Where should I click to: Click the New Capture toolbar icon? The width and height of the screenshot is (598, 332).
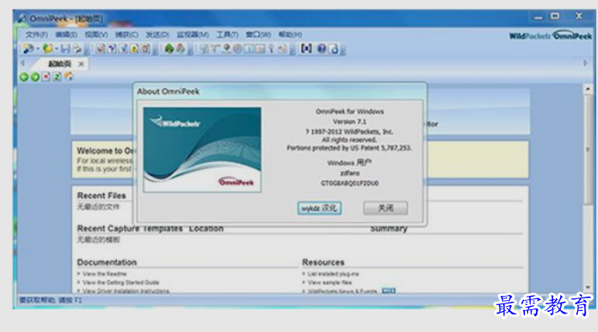pyautogui.click(x=28, y=49)
